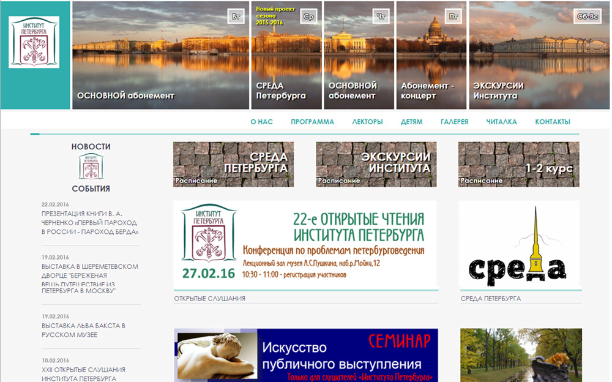This screenshot has width=612, height=382.
Task: Open XXII Открытые слушания news item
Action: pos(83,374)
